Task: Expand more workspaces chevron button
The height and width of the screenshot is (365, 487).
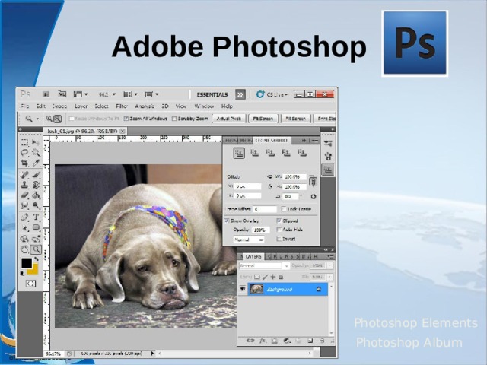Action: (x=240, y=94)
